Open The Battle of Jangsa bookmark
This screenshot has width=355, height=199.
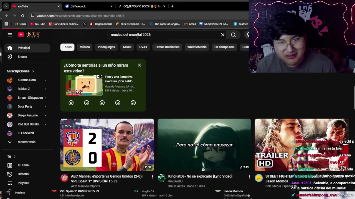165,24
